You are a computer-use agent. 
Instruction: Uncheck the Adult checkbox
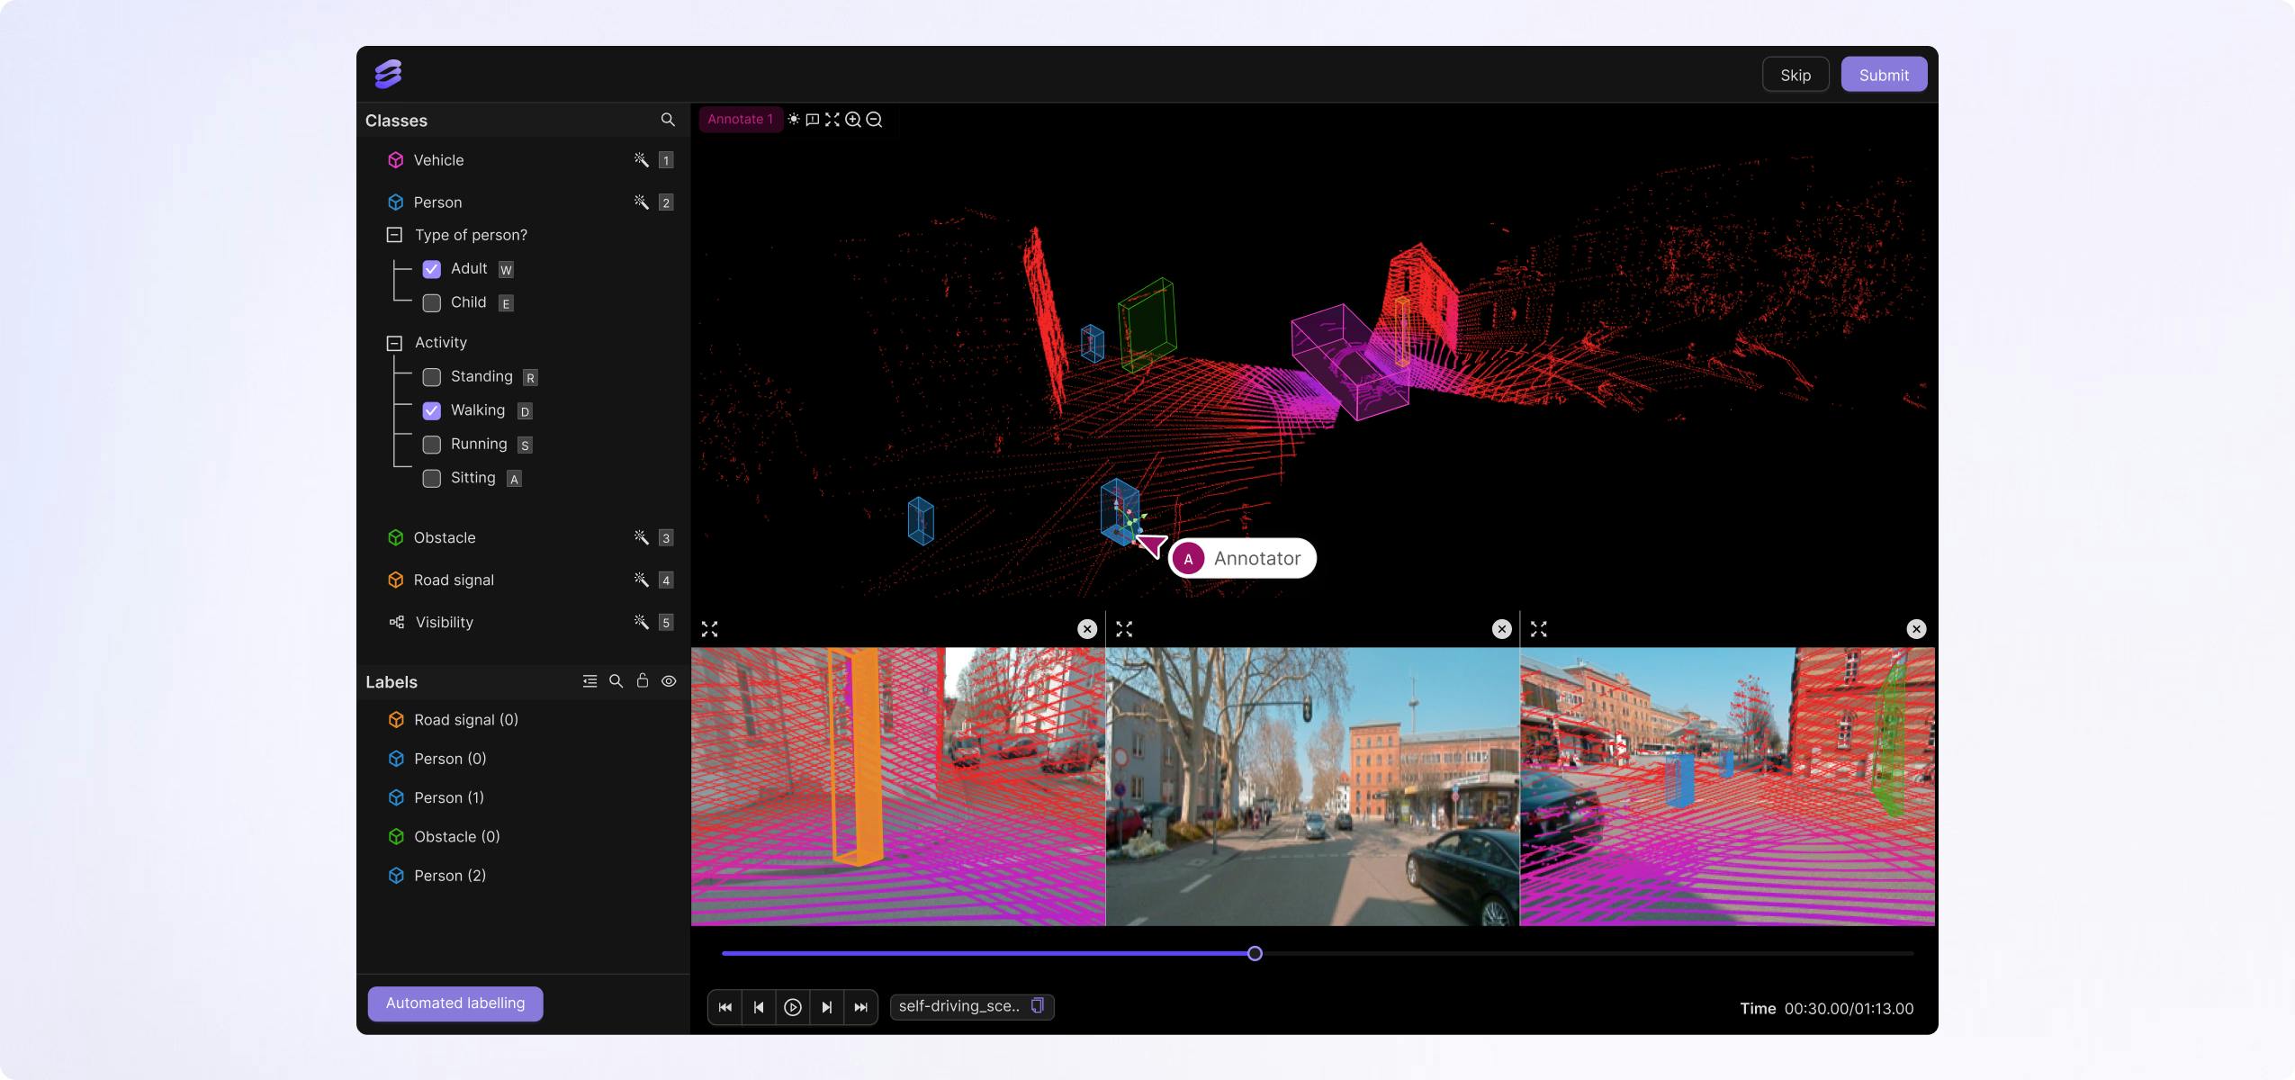point(432,268)
